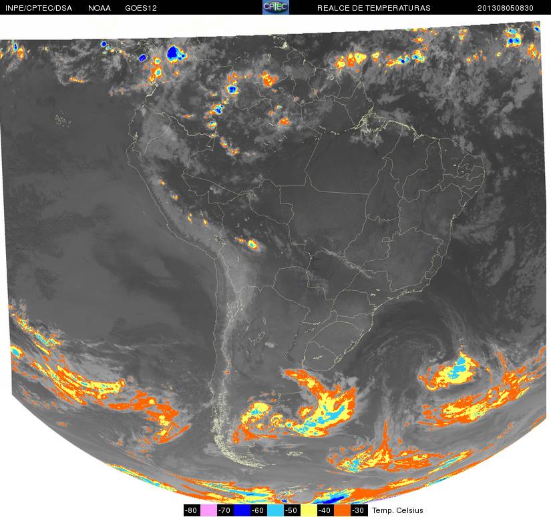551x517 pixels.
Task: Click the -80 legend label
Action: click(192, 510)
